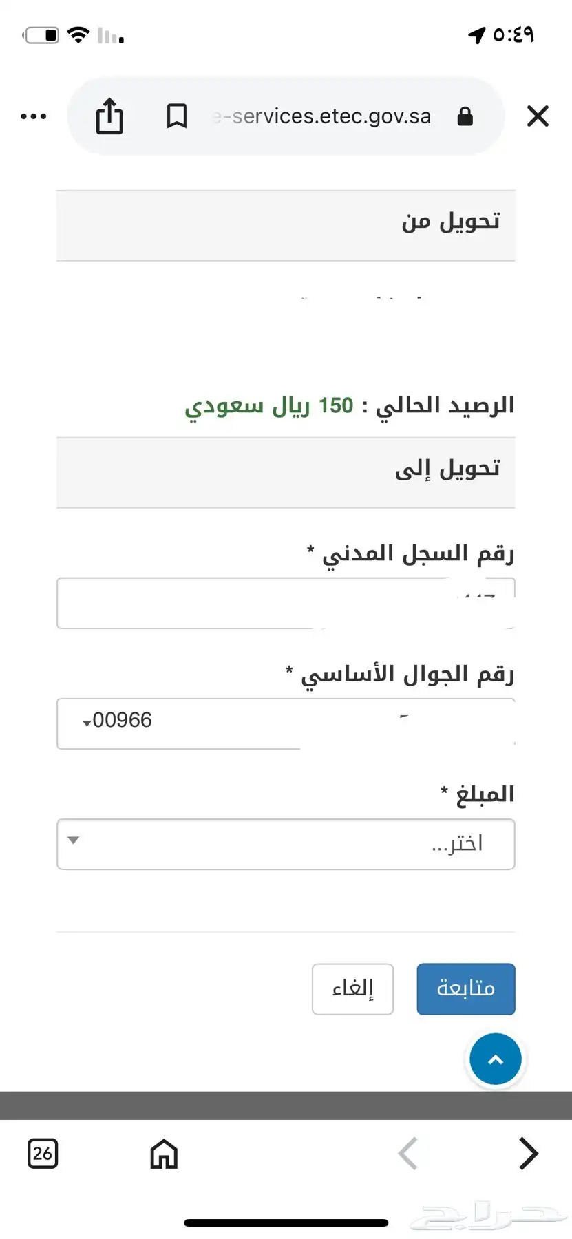Tap the اختر dropdown arrow

click(74, 840)
